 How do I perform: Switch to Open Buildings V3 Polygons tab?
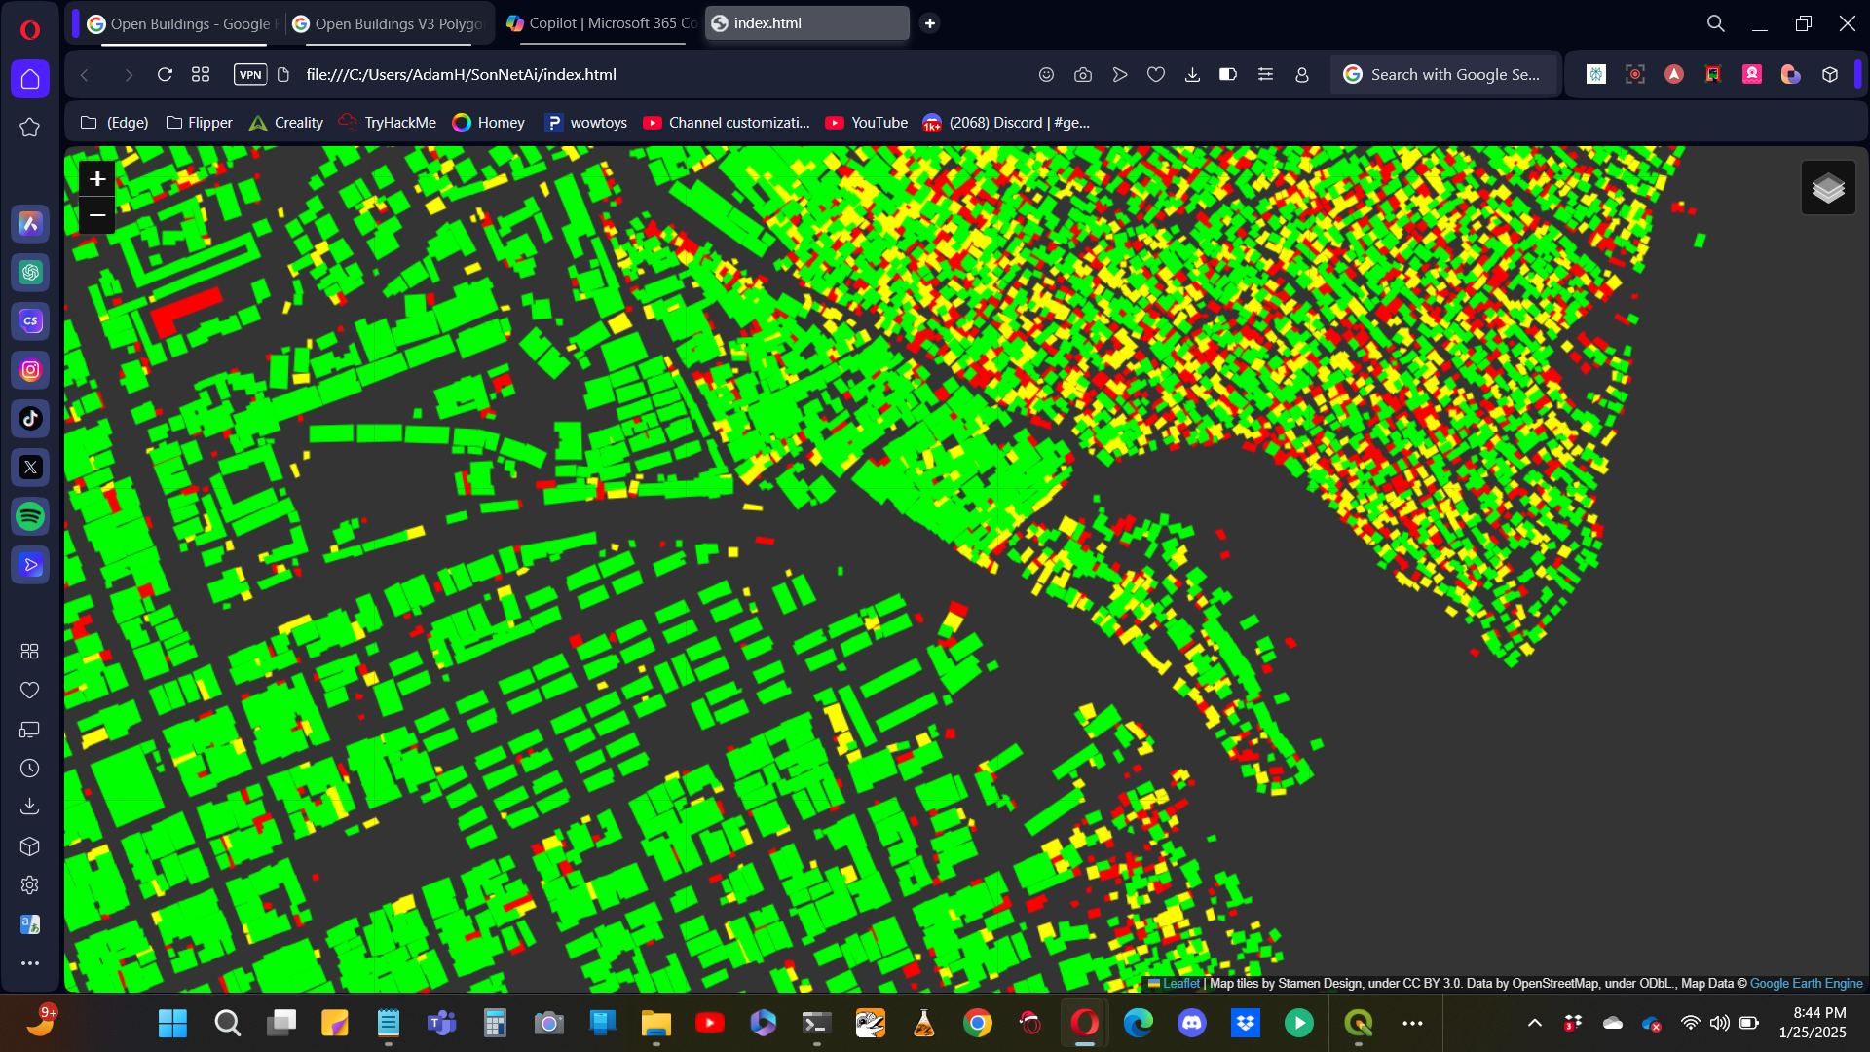click(x=390, y=23)
